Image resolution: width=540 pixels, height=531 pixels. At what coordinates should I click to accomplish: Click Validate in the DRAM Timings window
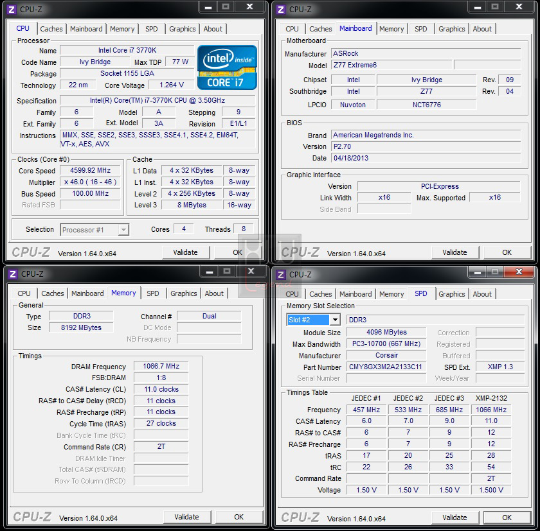click(186, 517)
